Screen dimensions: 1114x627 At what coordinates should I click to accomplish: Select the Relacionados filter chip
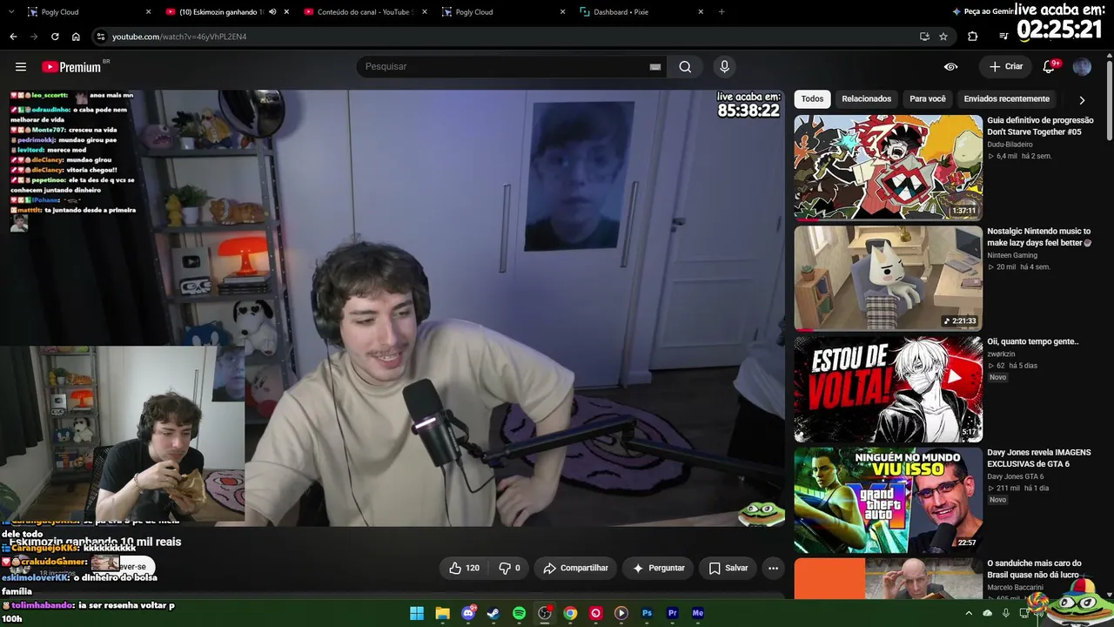tap(866, 99)
